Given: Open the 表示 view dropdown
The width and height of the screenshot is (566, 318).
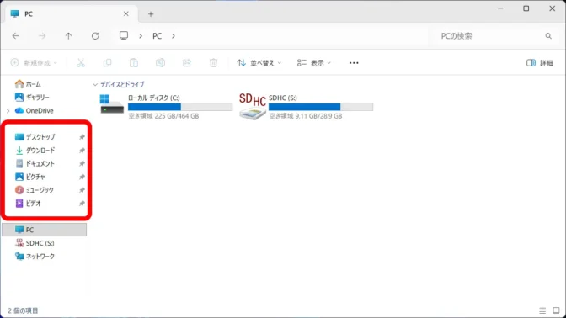Looking at the screenshot, I should [x=313, y=63].
